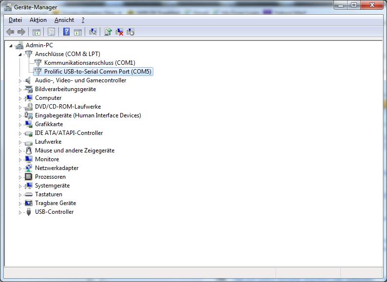Click the mouse icon for Mäuse
The width and height of the screenshot is (387, 282).
(x=29, y=150)
